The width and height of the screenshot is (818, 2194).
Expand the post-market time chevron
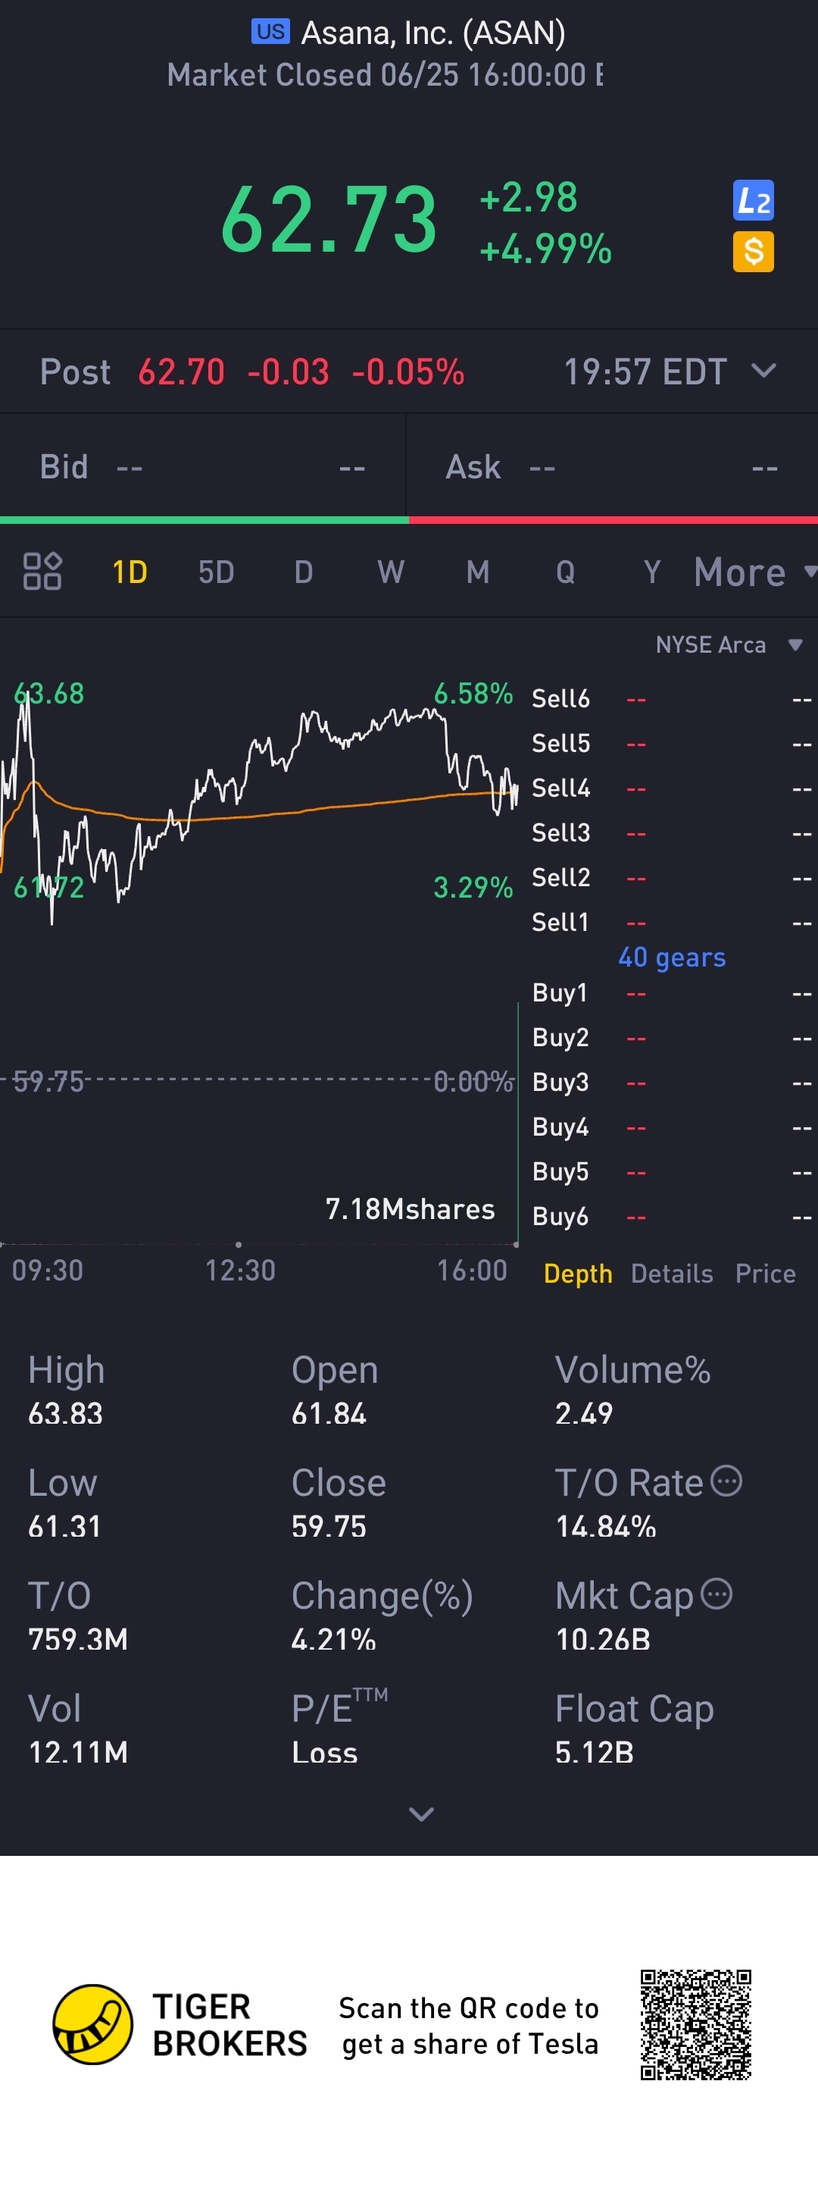pos(763,371)
